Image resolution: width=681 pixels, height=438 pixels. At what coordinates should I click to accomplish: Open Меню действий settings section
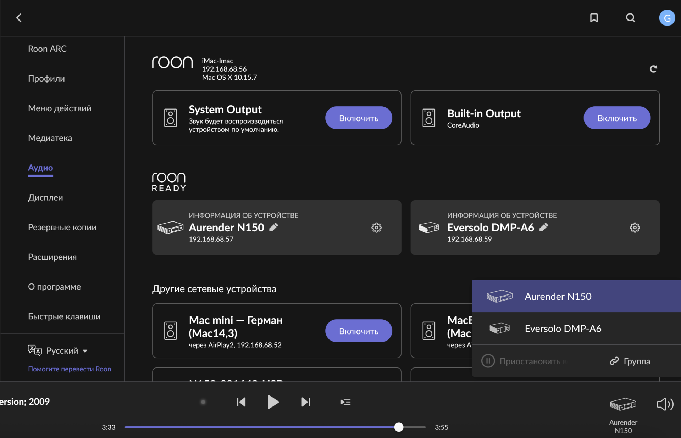pyautogui.click(x=60, y=108)
